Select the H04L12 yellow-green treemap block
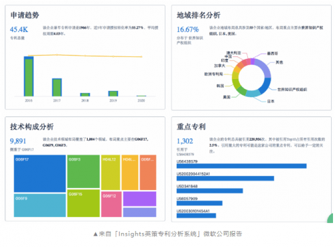Screen dimensions: 335x247 coord(111,173)
